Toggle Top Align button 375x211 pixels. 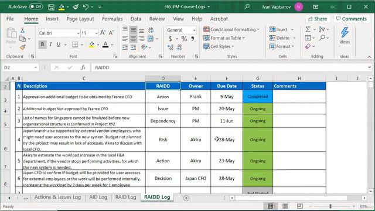pos(125,30)
